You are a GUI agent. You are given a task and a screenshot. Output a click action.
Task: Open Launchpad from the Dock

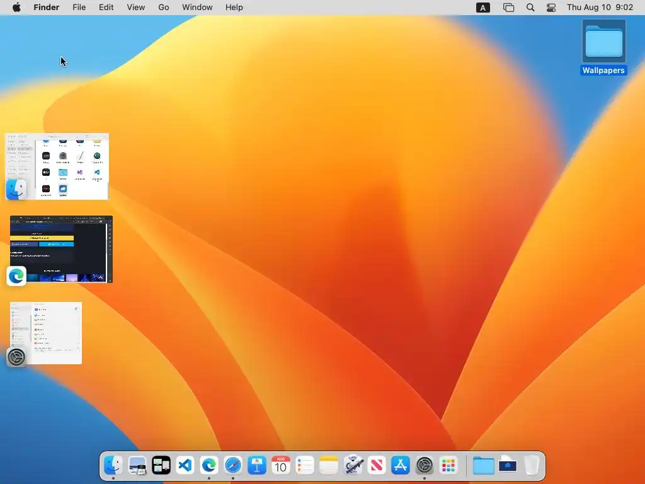click(x=448, y=466)
